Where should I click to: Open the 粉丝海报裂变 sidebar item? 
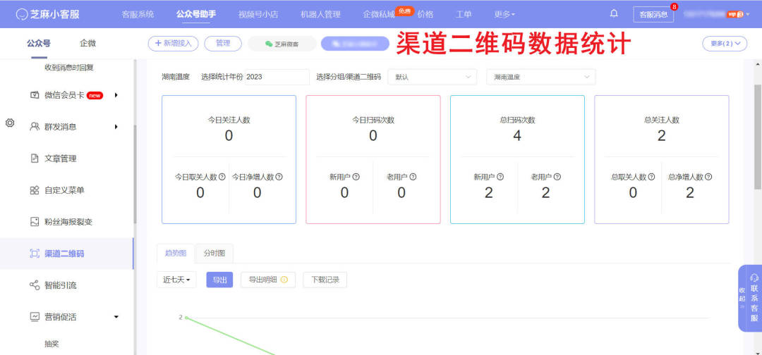click(66, 222)
